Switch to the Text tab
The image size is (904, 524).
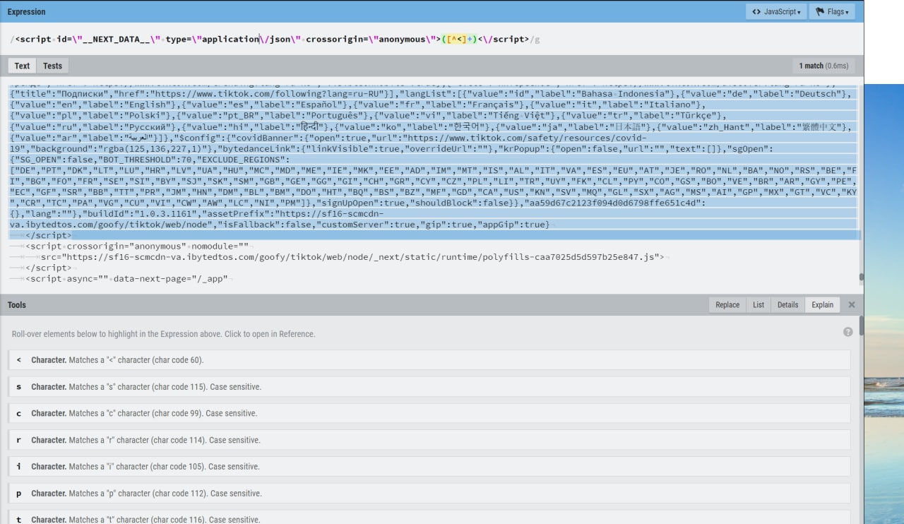(22, 66)
